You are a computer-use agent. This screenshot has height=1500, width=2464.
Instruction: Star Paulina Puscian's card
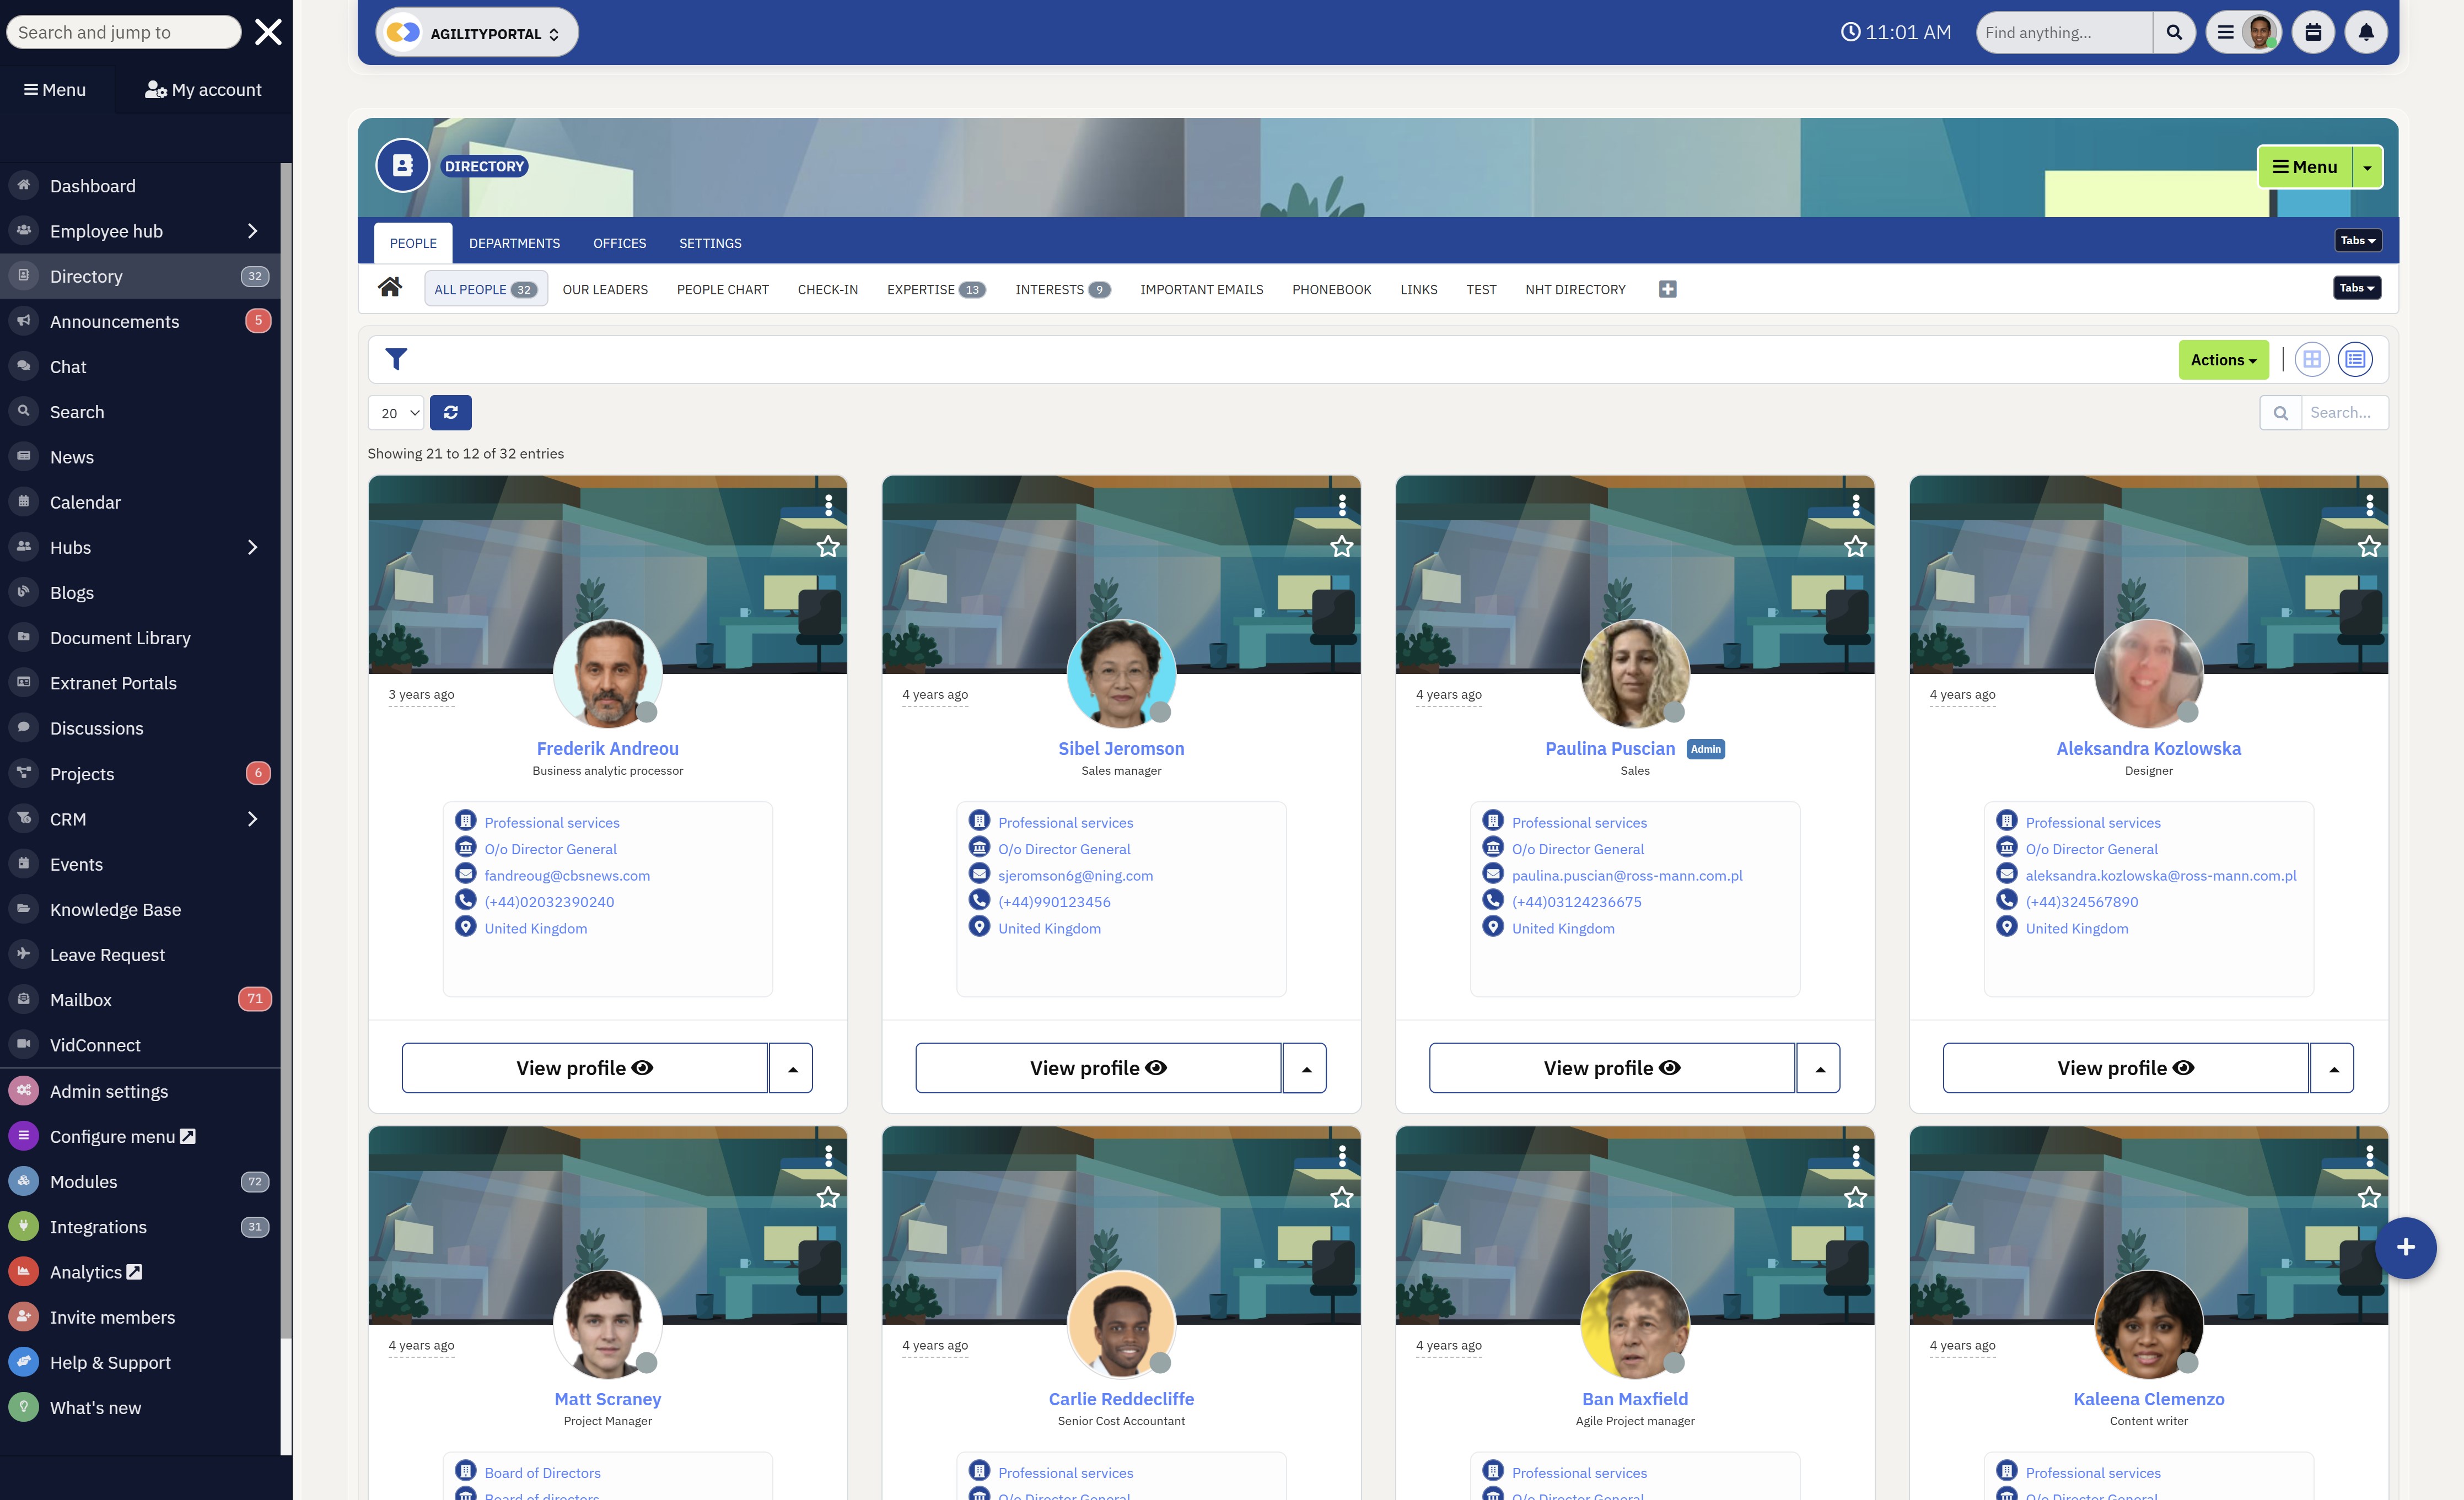pyautogui.click(x=1856, y=546)
